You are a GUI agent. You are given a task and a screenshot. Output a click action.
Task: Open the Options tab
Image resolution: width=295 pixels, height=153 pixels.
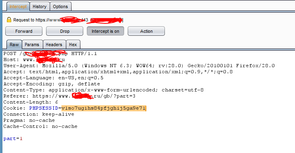[x=60, y=6]
